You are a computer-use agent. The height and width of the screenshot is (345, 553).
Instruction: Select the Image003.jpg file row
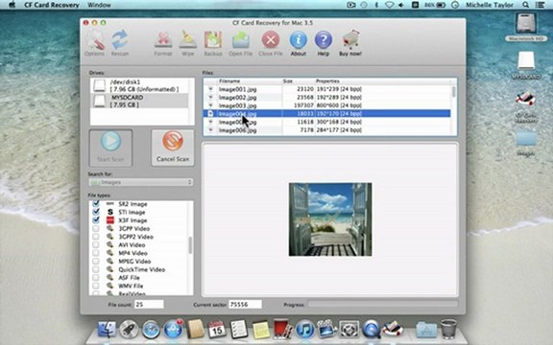pos(327,105)
